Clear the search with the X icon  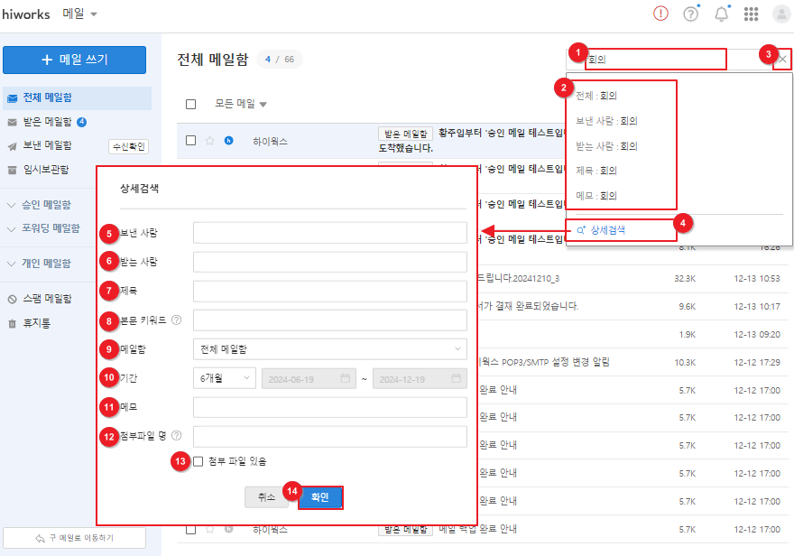782,59
